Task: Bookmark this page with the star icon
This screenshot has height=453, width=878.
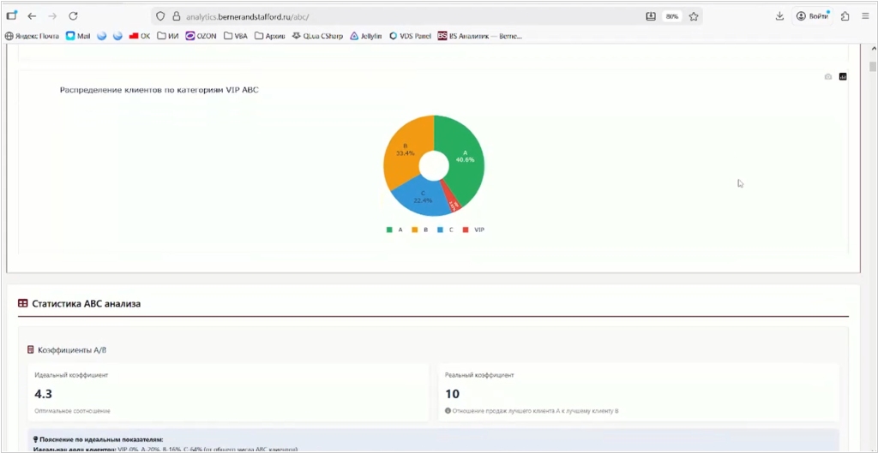Action: 694,16
